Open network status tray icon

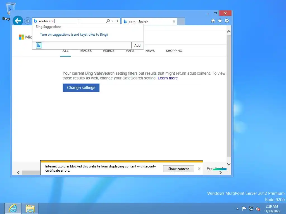pyautogui.click(x=251, y=208)
